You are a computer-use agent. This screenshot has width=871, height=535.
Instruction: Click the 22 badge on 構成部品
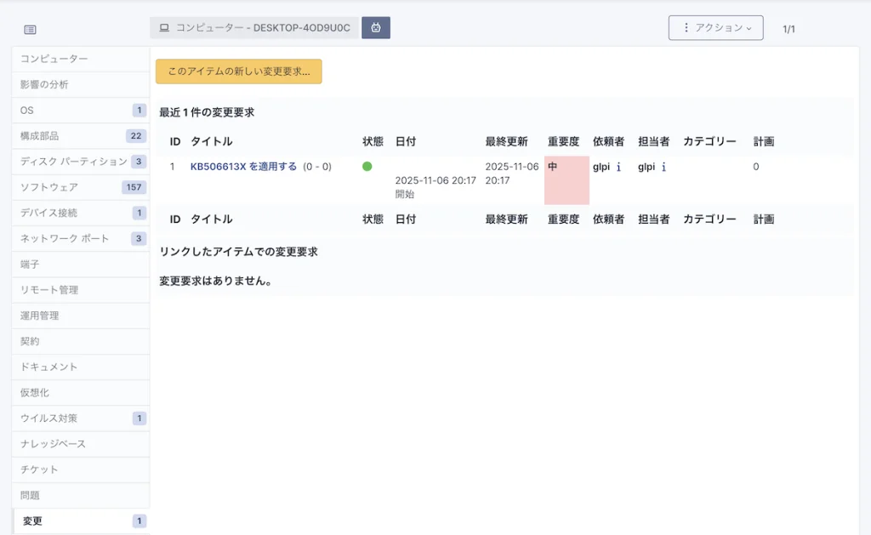[x=136, y=135]
